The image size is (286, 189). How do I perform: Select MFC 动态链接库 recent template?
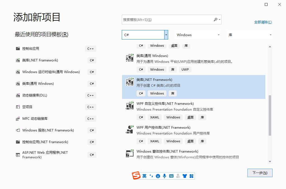point(56,119)
